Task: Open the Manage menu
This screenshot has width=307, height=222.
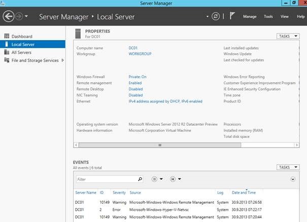Action: click(250, 17)
